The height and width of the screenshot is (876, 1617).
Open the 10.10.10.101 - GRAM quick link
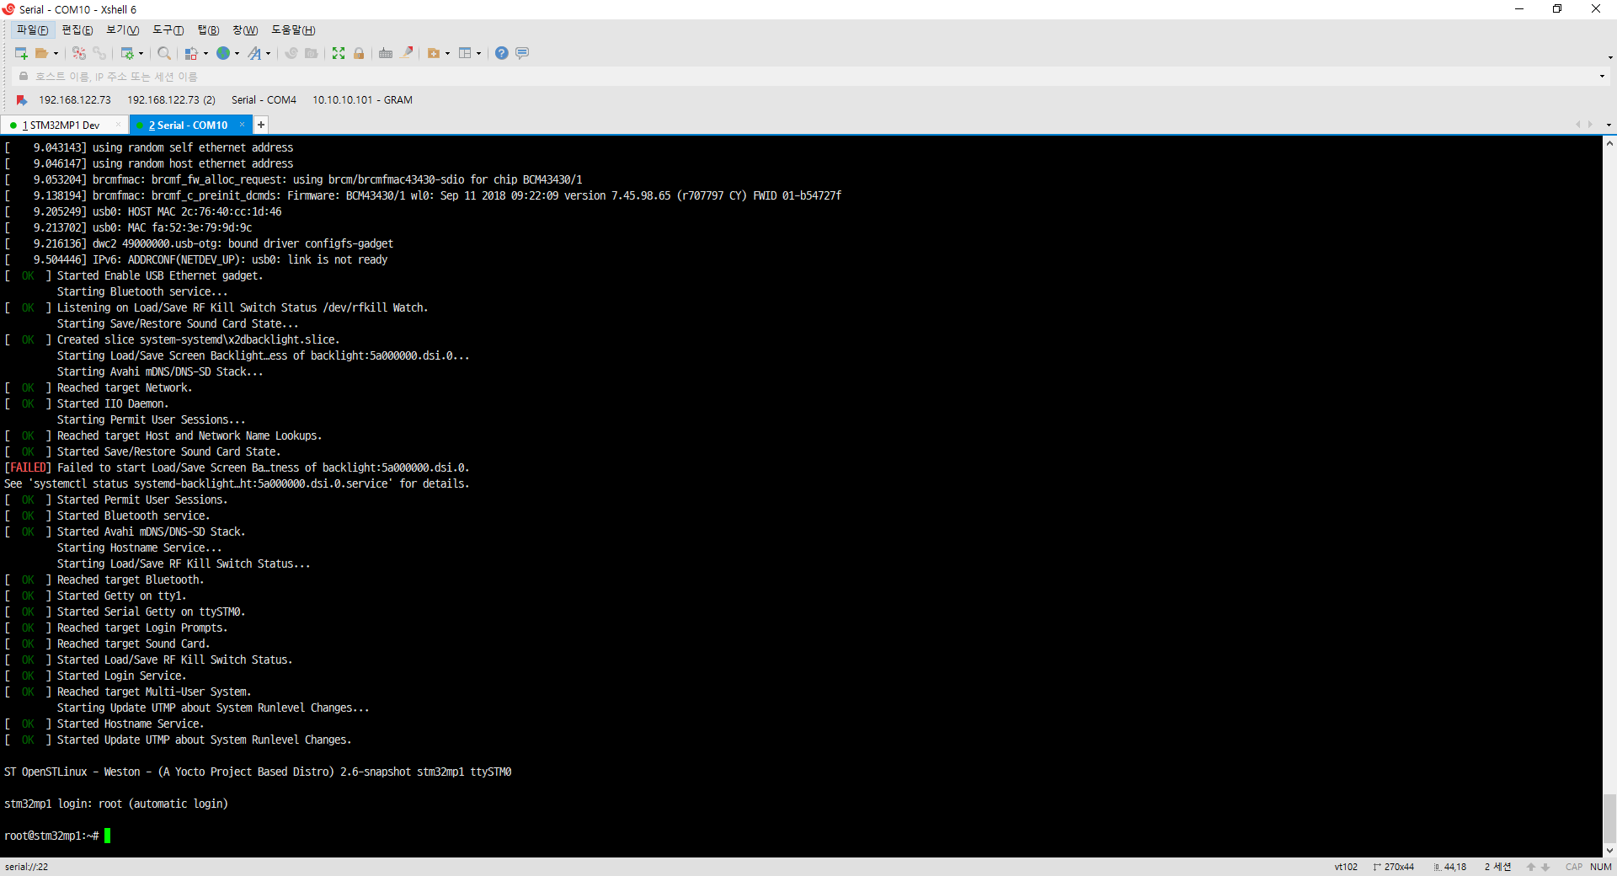coord(363,100)
